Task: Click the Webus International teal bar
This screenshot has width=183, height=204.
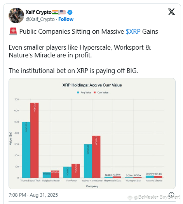Action: (88, 161)
